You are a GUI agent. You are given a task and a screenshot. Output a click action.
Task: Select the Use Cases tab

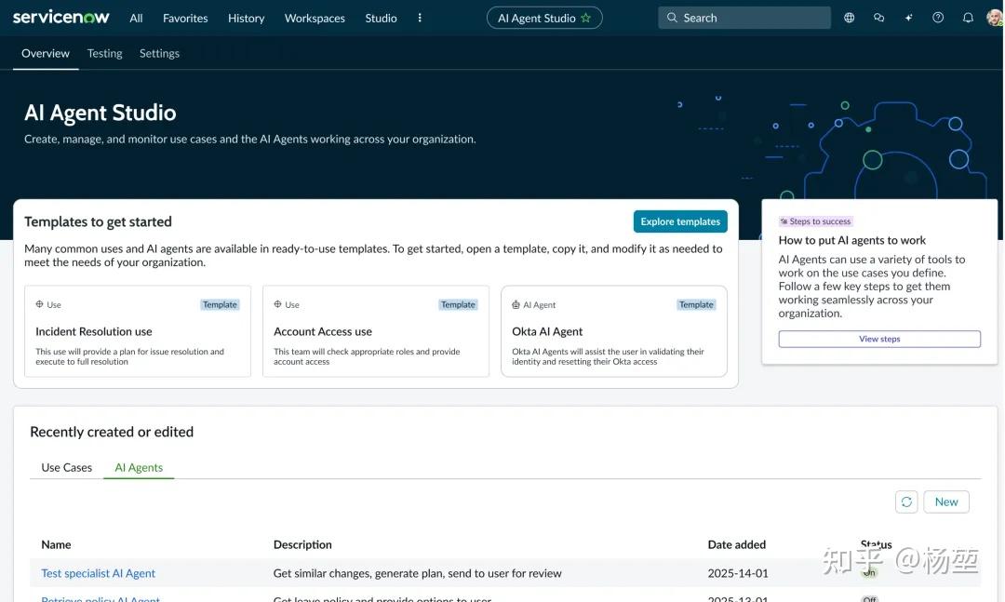[67, 467]
